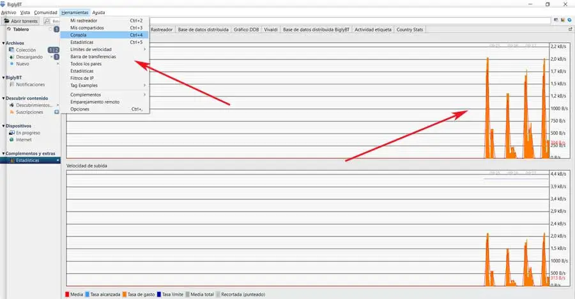Open Filtros de IP from menu

105,78
